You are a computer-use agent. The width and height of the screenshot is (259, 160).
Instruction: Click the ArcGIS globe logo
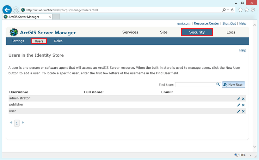point(14,32)
